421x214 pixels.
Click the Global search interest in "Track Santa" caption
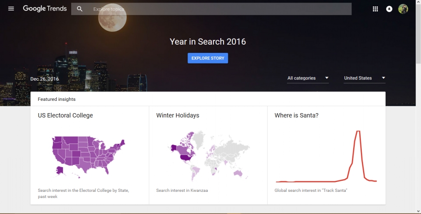pos(311,191)
